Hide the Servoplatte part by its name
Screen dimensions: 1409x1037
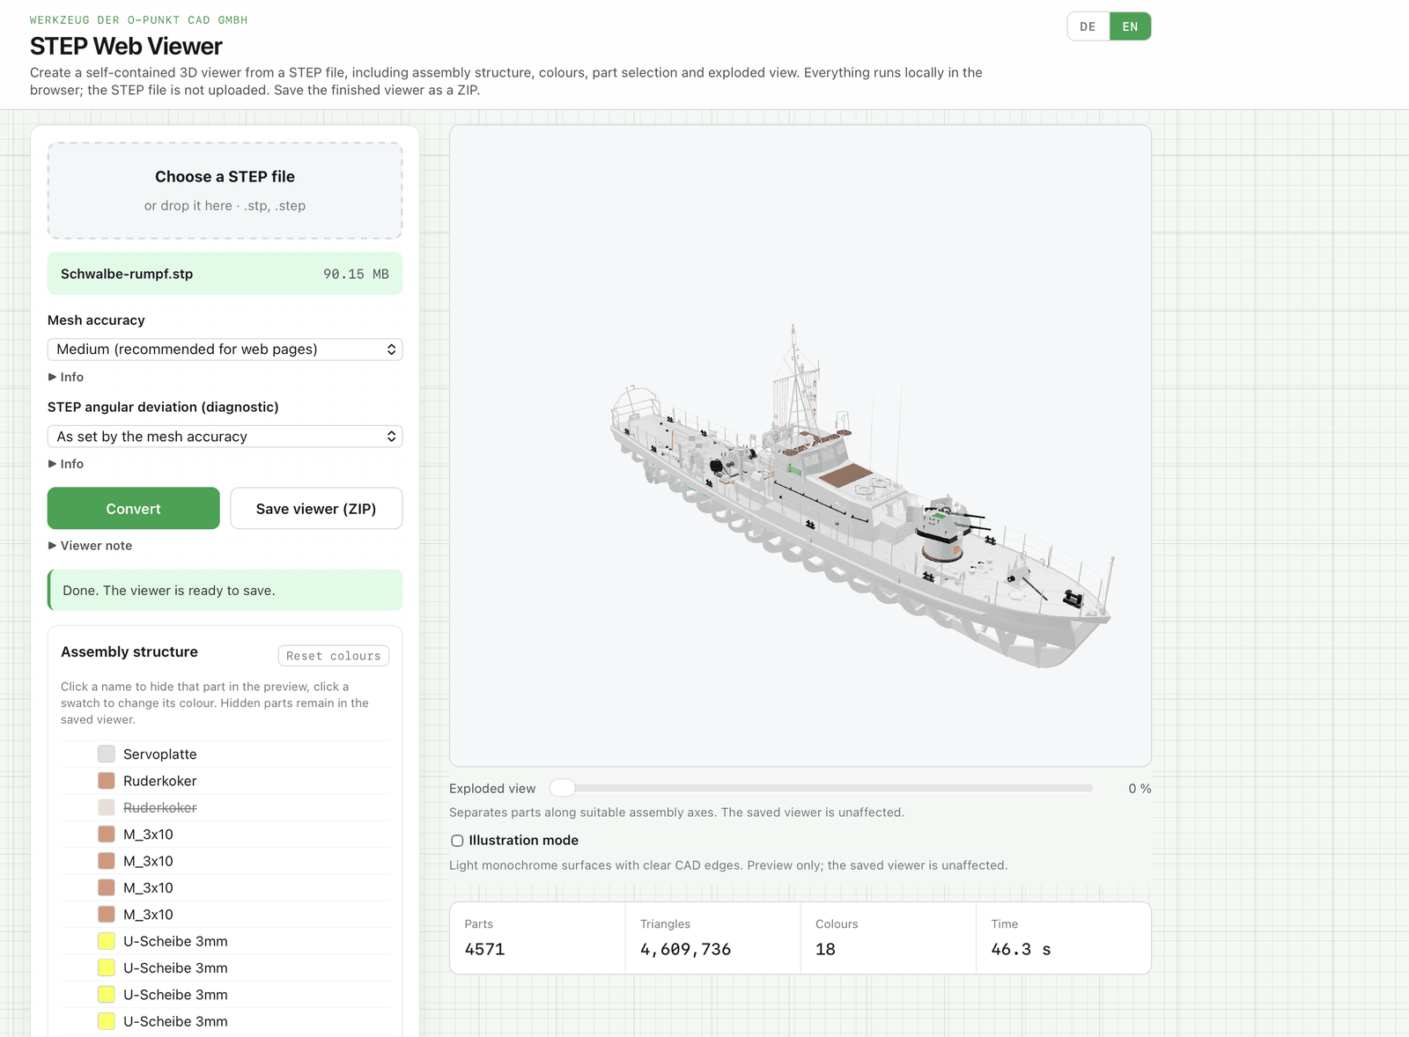pyautogui.click(x=160, y=754)
